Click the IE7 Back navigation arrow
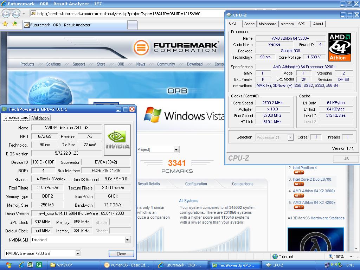Screen dimensions: 360x270 pos(6,14)
